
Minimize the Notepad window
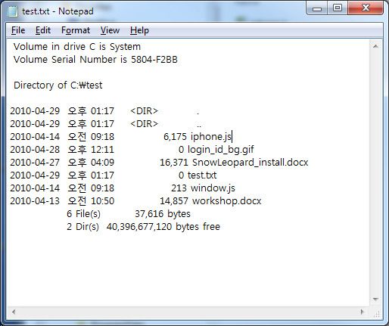(317, 8)
